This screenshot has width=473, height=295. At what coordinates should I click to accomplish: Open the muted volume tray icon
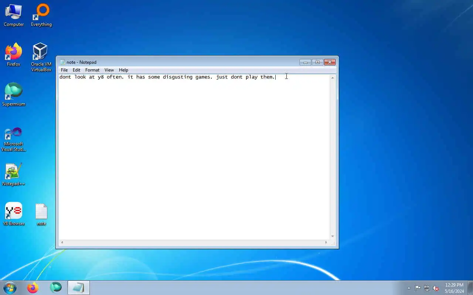pos(436,288)
